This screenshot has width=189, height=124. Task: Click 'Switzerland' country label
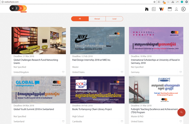point(19,121)
